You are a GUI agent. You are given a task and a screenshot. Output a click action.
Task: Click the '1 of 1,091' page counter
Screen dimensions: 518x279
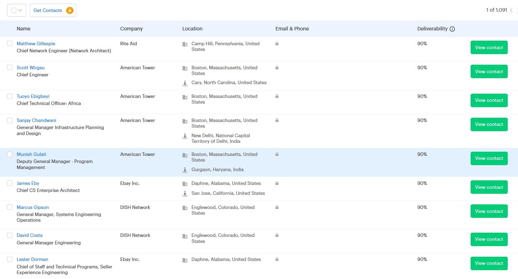point(496,10)
